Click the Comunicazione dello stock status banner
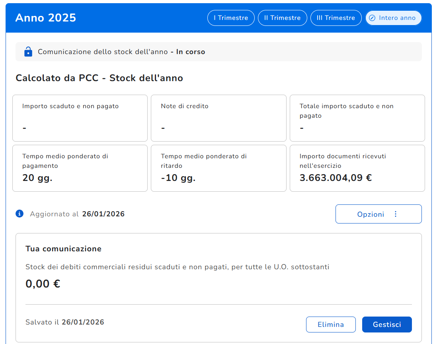 (x=218, y=52)
